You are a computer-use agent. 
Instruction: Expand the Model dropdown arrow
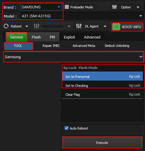pyautogui.click(x=141, y=16)
